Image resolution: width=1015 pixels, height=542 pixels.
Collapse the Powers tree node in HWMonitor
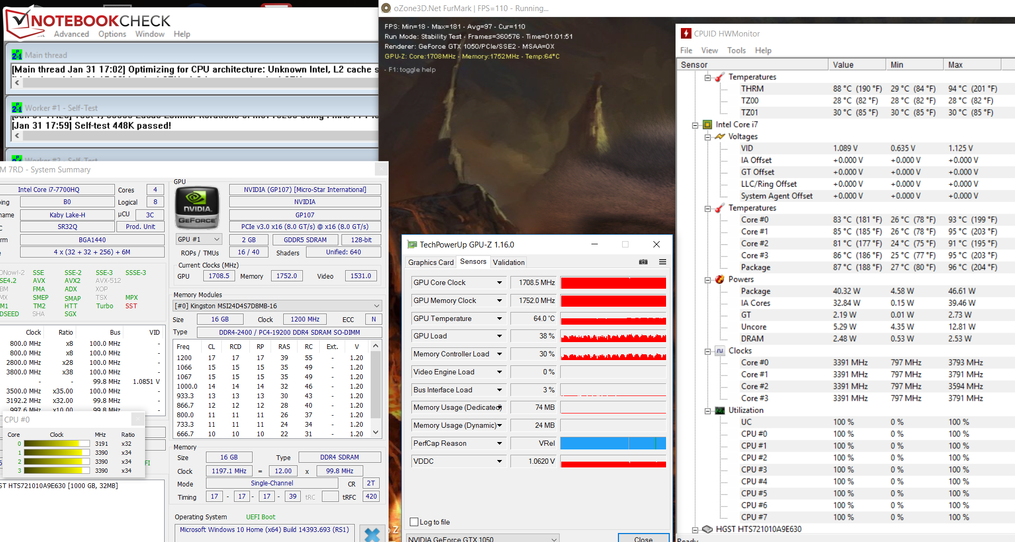[x=707, y=280]
